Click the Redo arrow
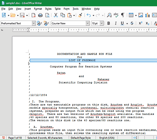The width and height of the screenshot is (157, 140). coord(98,15)
